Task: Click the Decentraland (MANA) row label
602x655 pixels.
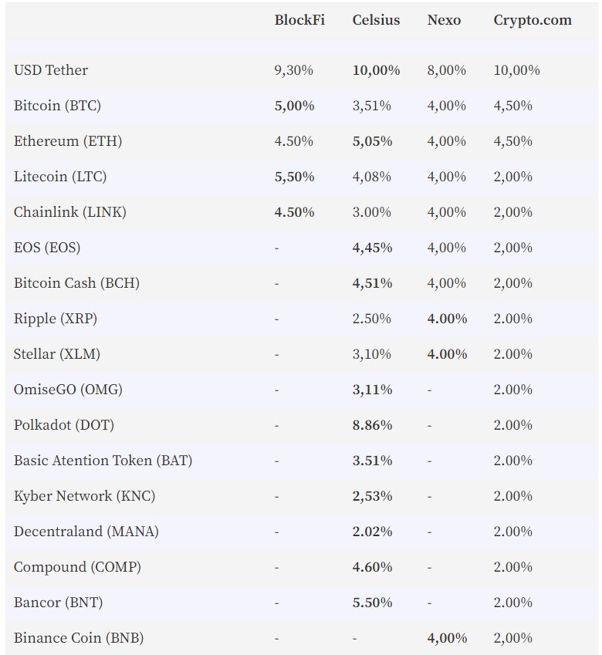Action: point(86,532)
